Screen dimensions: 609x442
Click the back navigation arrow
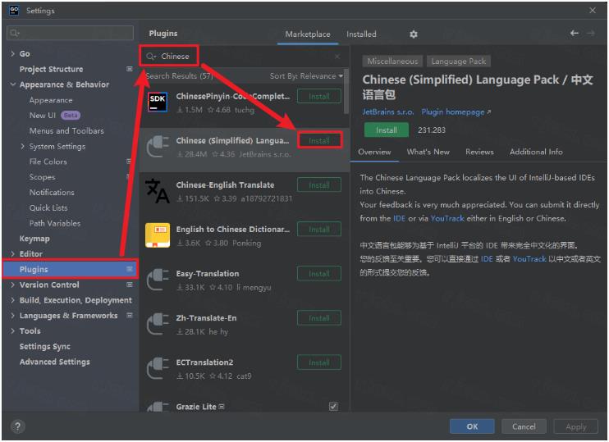[574, 34]
